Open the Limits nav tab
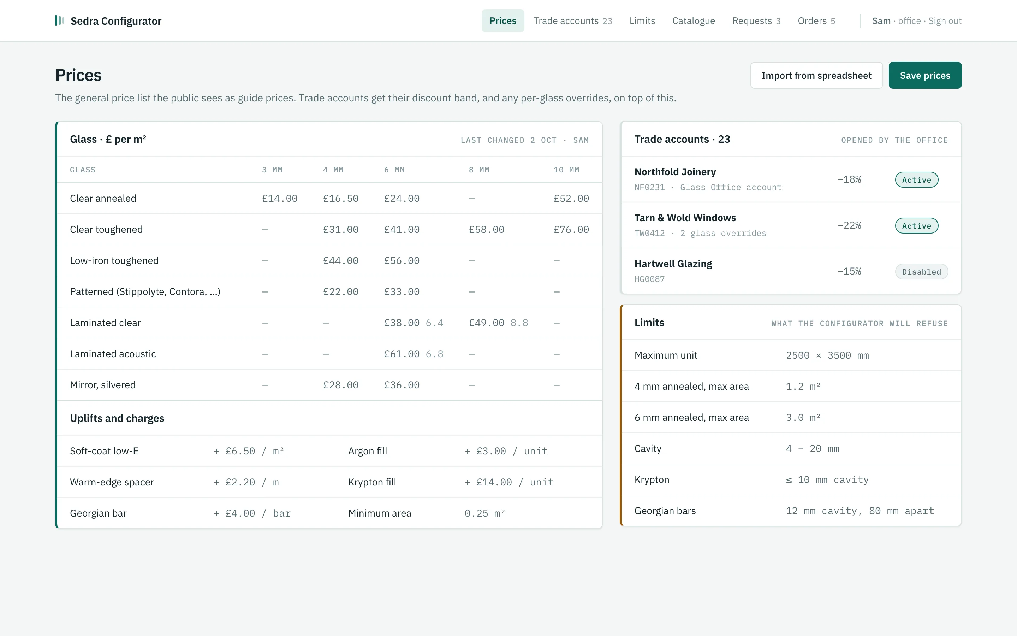 [x=642, y=20]
